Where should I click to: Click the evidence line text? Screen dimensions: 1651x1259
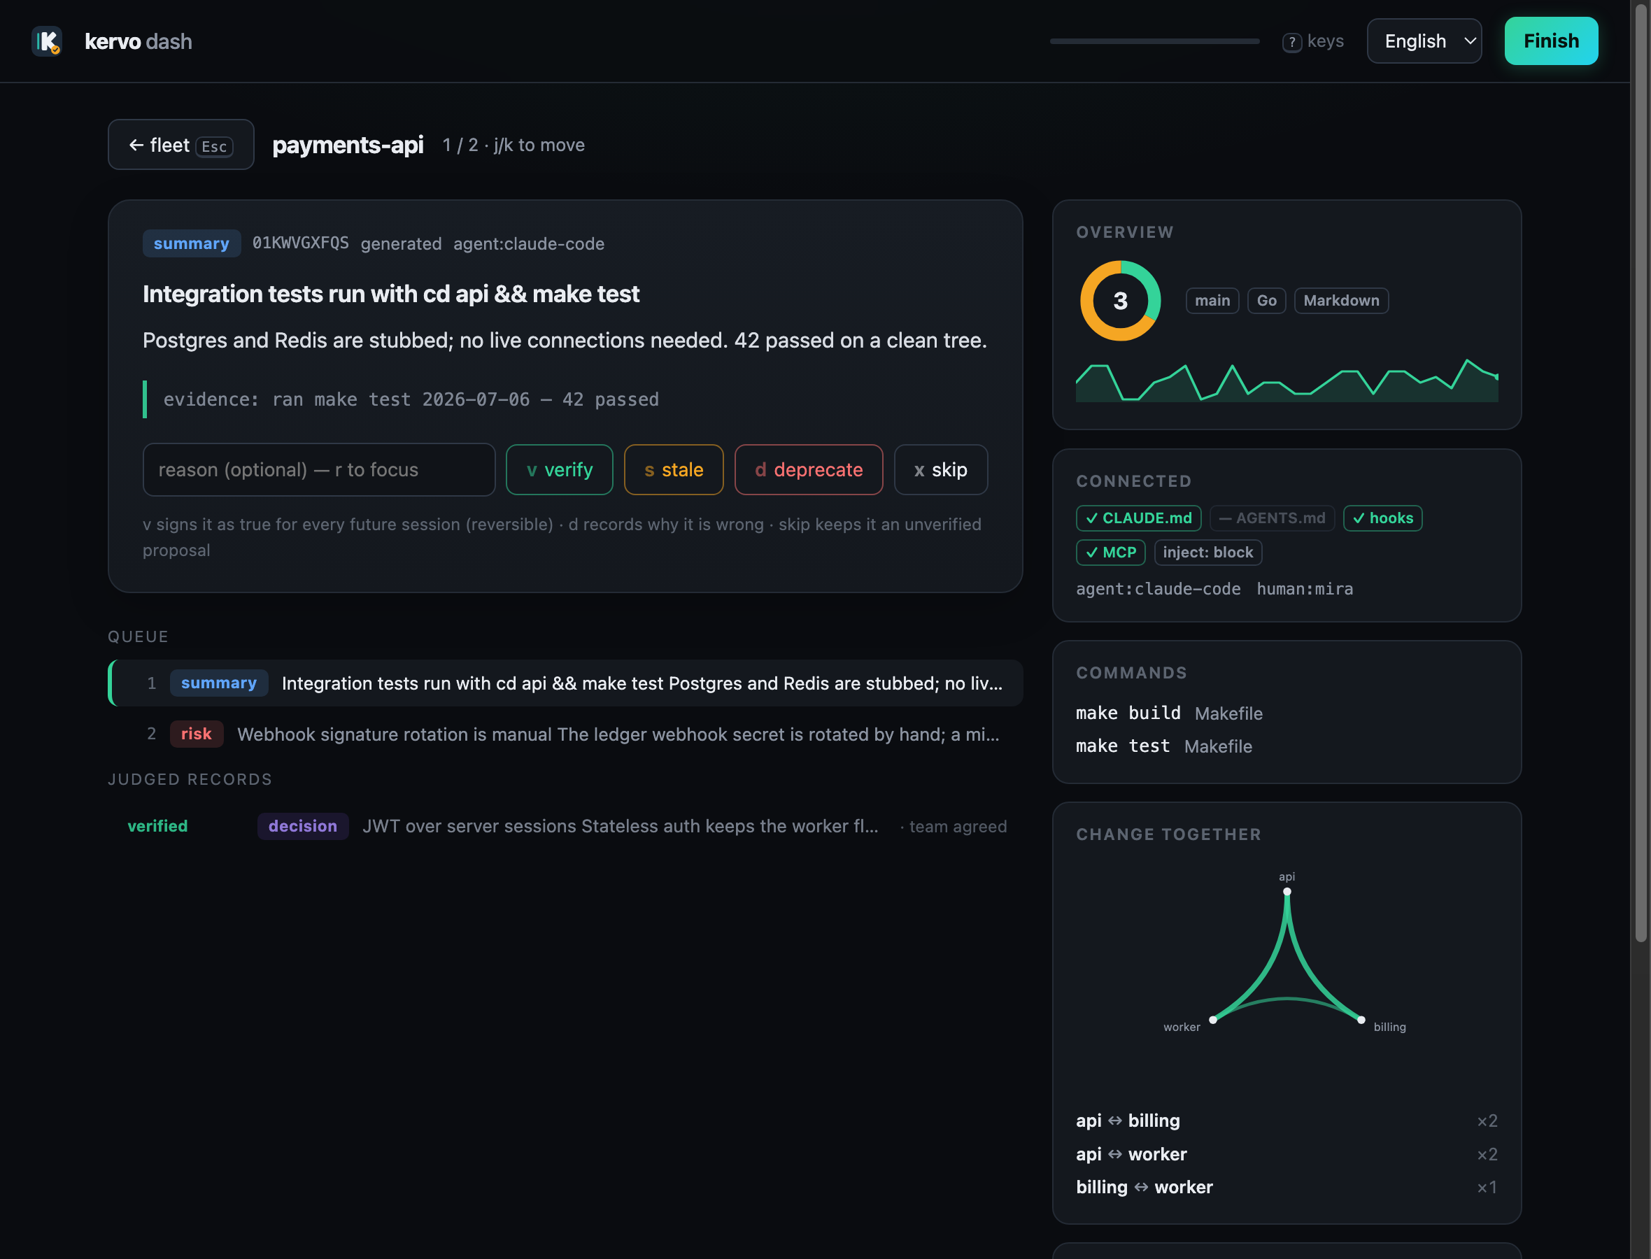(411, 399)
